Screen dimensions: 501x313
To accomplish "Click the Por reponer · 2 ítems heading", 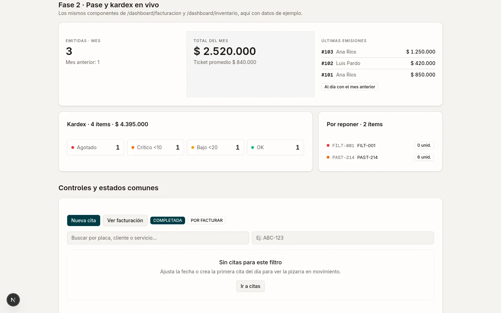I will pyautogui.click(x=355, y=124).
